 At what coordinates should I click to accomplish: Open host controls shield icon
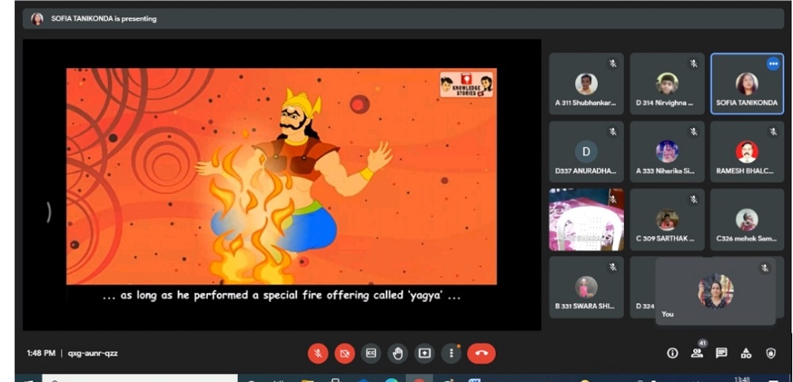click(x=771, y=353)
